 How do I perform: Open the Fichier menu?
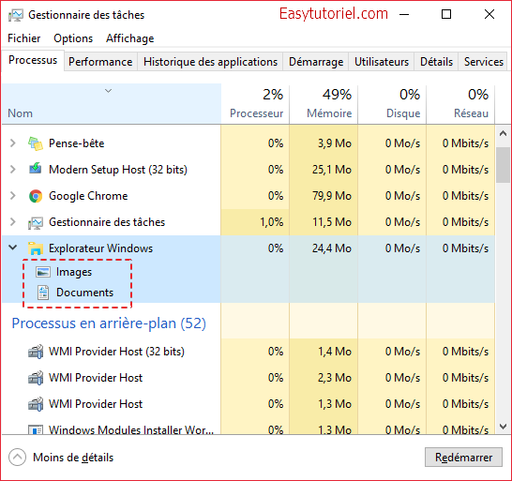tap(24, 38)
